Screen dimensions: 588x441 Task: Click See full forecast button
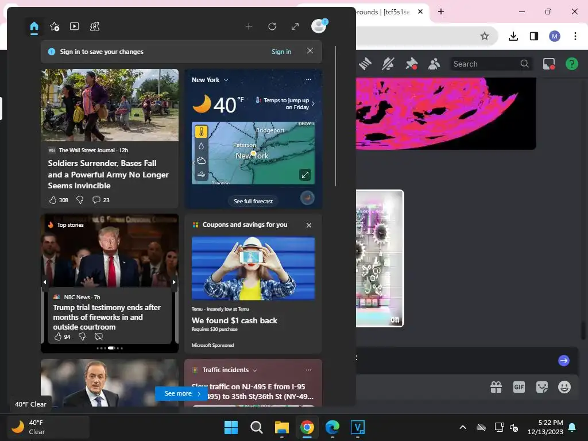(x=253, y=202)
